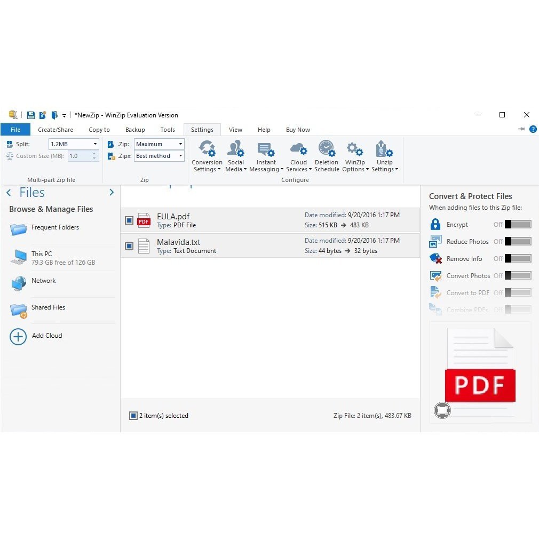Click the Zip File 2 item(s) status text
The height and width of the screenshot is (539, 539).
[x=372, y=416]
